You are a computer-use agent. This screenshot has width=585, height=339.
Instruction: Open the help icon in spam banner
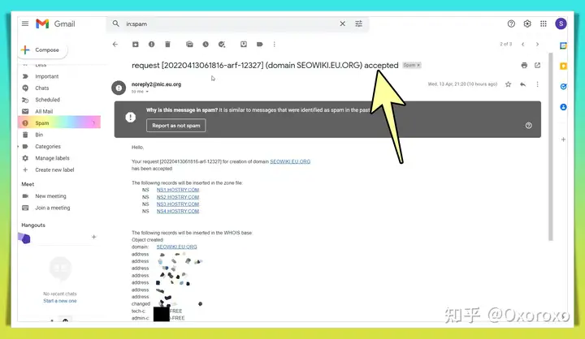pos(529,126)
